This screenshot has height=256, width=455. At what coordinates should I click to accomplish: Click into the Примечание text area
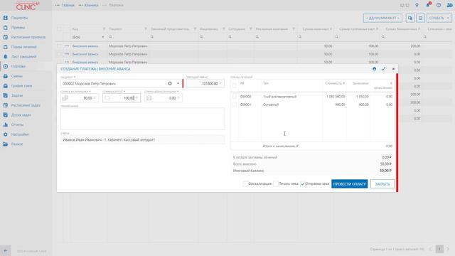coord(142,119)
